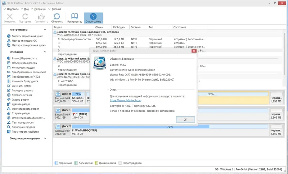Click the Логический legend color swatch
This screenshot has width=288, height=174.
coord(76,163)
